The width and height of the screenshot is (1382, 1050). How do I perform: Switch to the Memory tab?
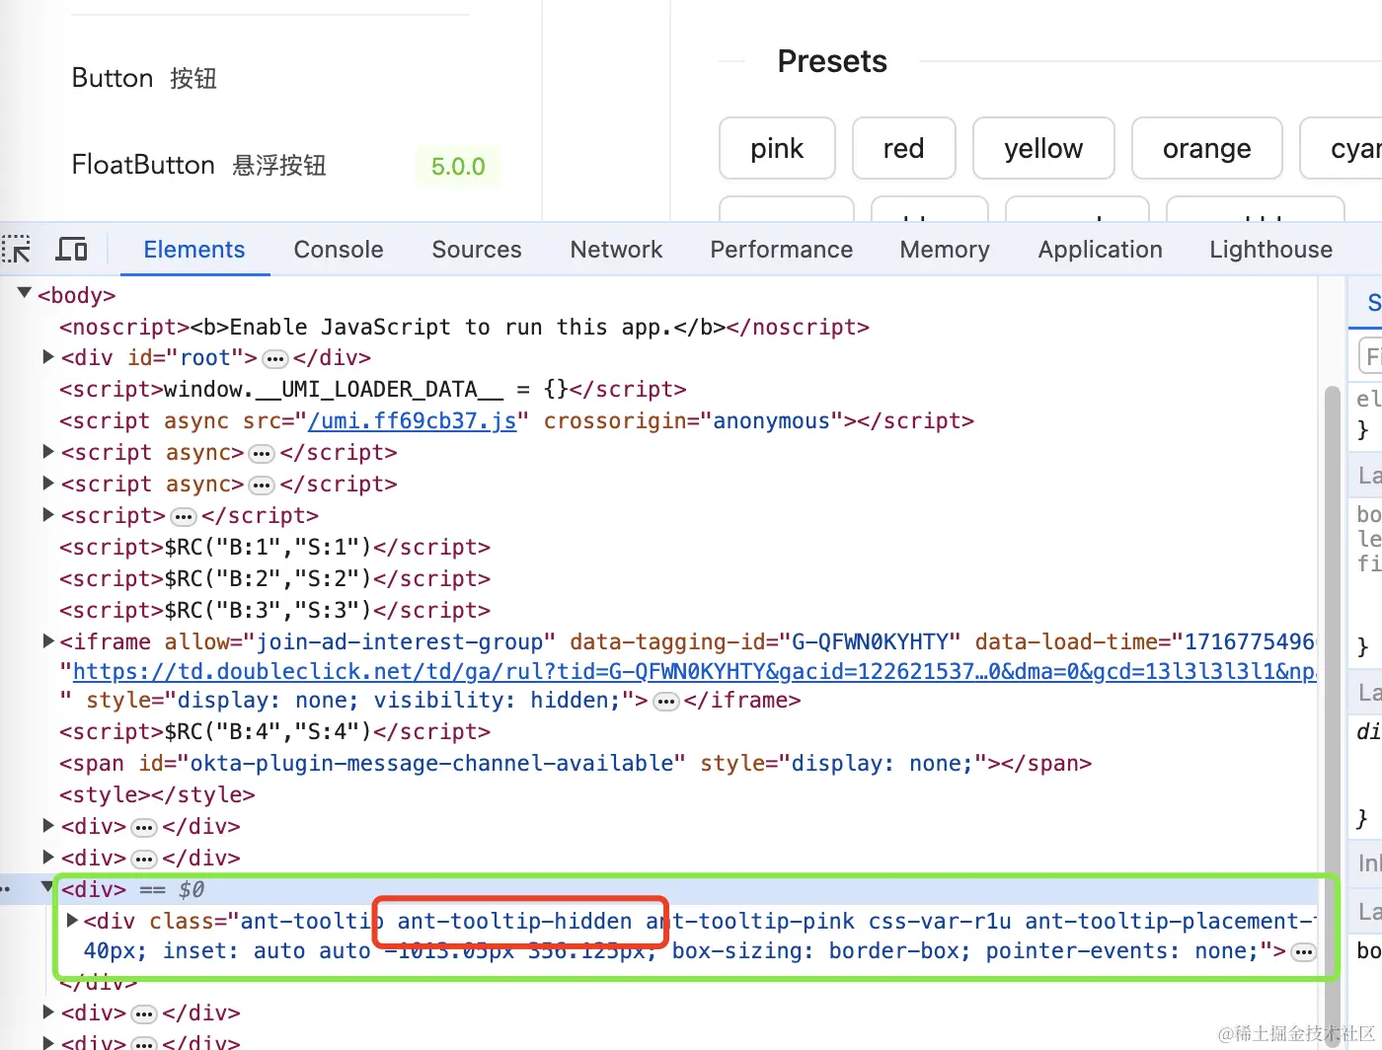click(x=945, y=250)
